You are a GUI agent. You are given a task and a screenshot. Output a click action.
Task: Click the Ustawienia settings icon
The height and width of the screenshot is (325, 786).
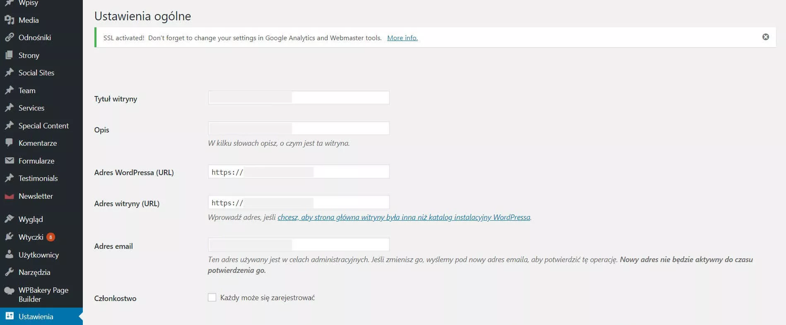(9, 316)
